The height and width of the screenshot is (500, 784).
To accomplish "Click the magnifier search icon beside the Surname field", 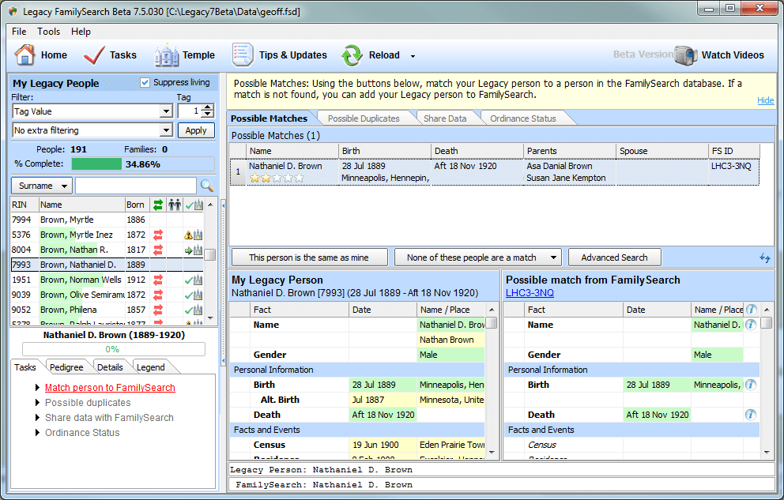I will point(207,186).
